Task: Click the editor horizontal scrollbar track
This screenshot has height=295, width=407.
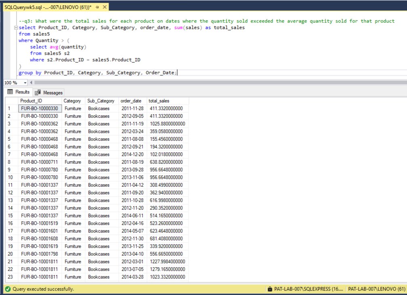Action: (x=220, y=83)
